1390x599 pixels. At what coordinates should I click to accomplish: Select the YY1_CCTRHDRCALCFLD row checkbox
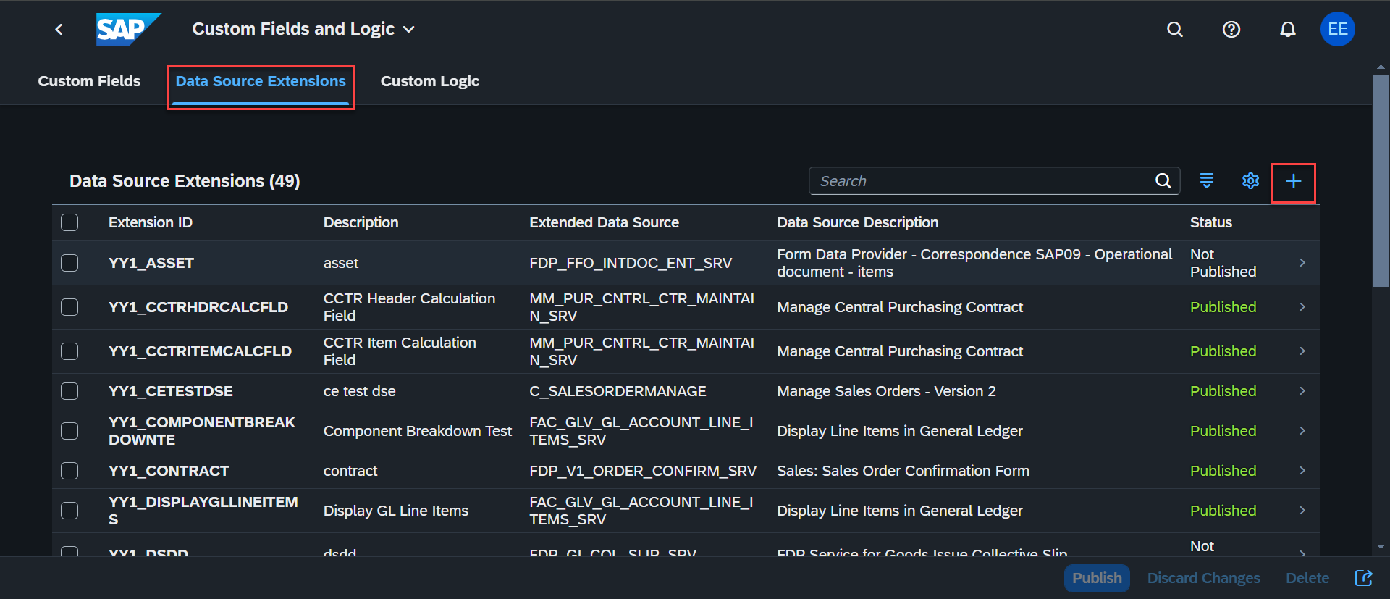tap(69, 307)
